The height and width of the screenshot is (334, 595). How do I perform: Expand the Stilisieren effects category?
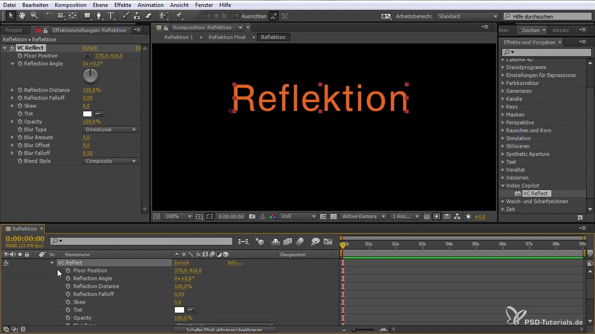coord(503,146)
